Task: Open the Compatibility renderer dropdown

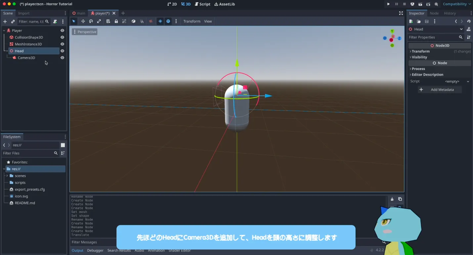Action: (x=457, y=4)
